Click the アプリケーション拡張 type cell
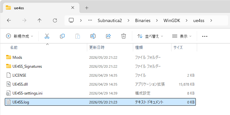The image size is (230, 115). pos(150,84)
